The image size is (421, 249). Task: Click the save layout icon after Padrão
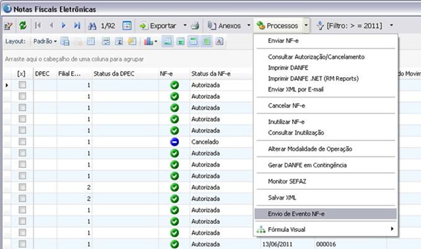coord(64,41)
